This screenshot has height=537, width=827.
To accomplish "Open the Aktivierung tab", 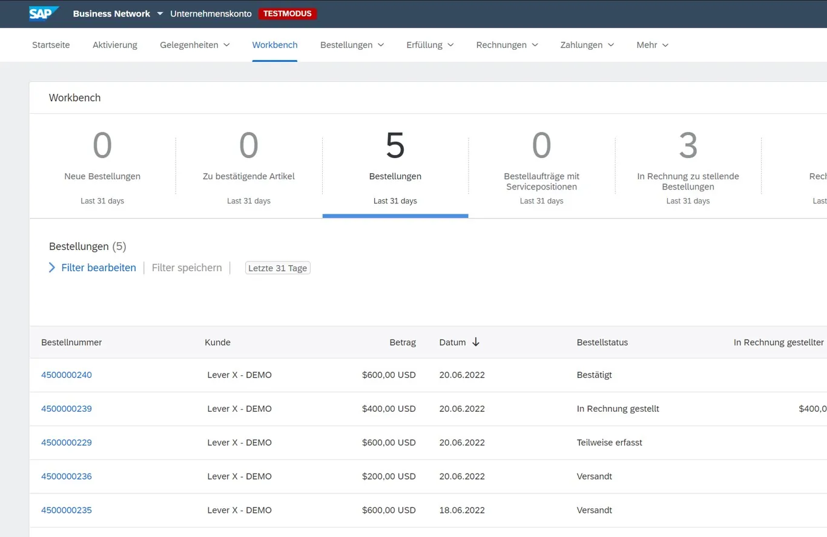I will (115, 45).
